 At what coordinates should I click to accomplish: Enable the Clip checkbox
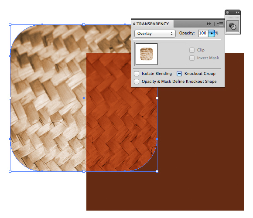coord(192,50)
